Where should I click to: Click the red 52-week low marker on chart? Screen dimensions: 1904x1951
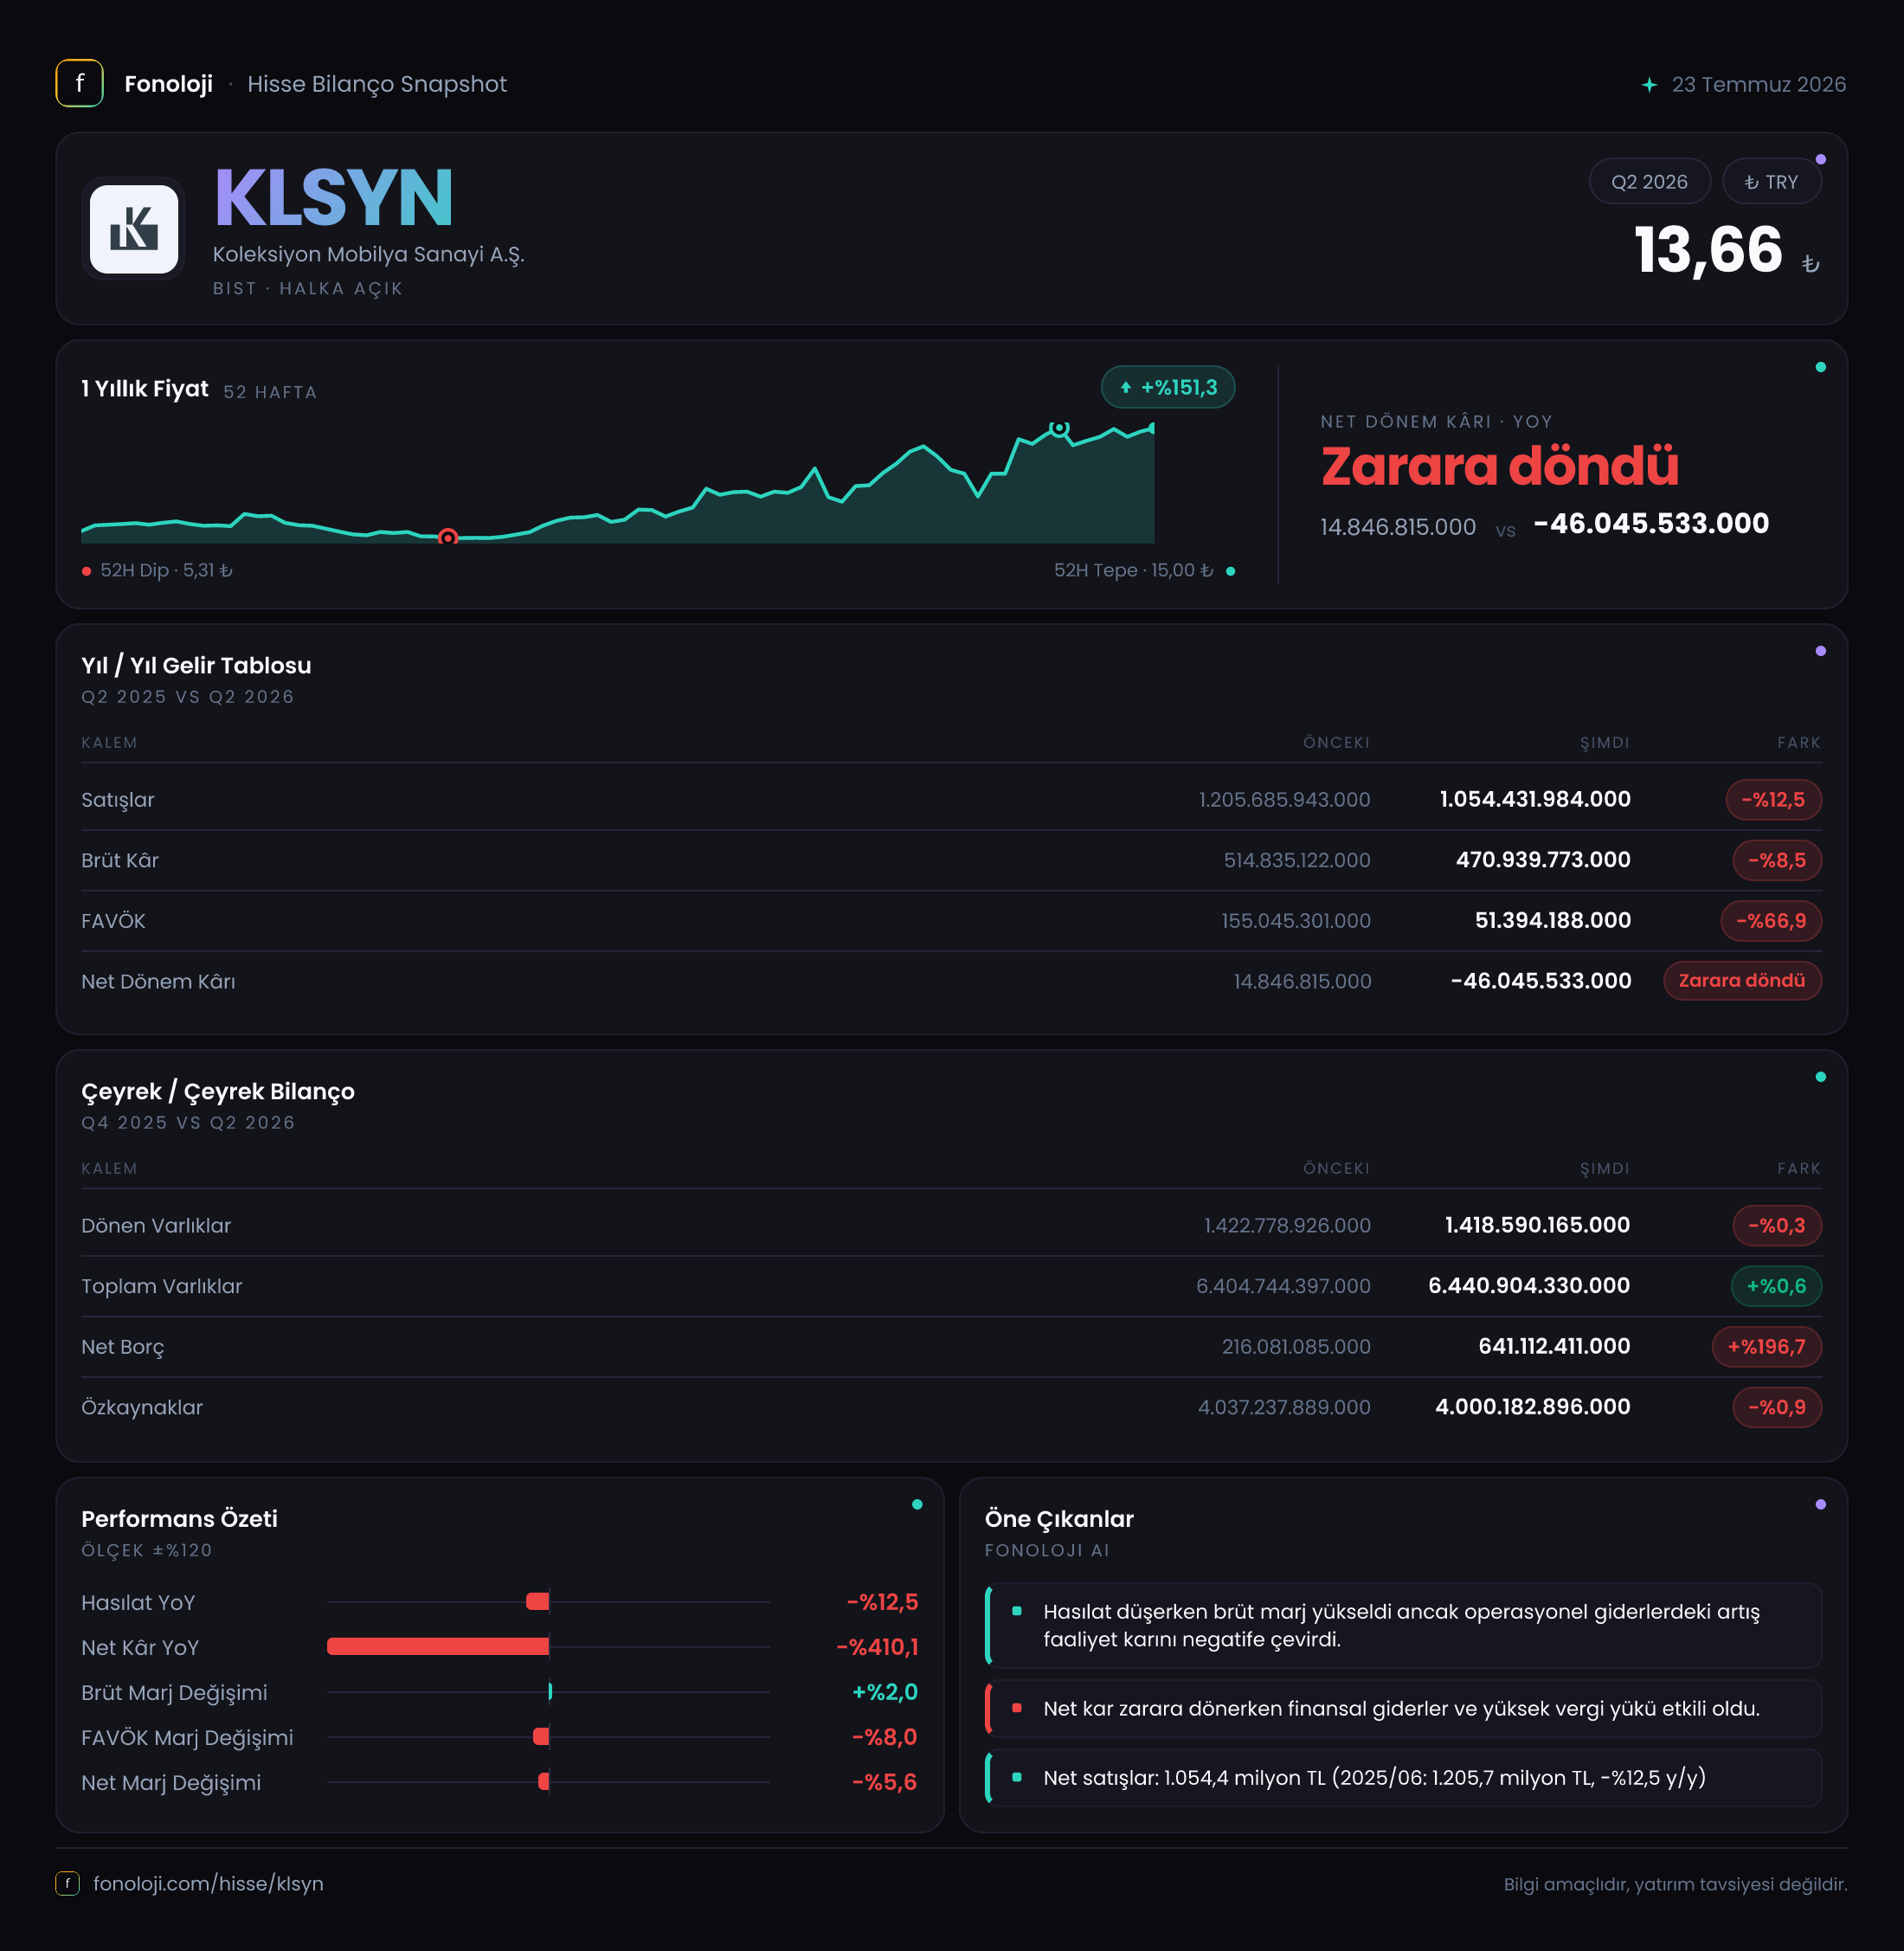[x=448, y=537]
